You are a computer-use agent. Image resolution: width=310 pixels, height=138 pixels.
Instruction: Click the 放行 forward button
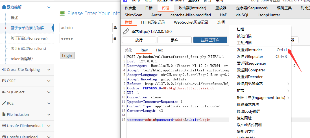point(139,40)
